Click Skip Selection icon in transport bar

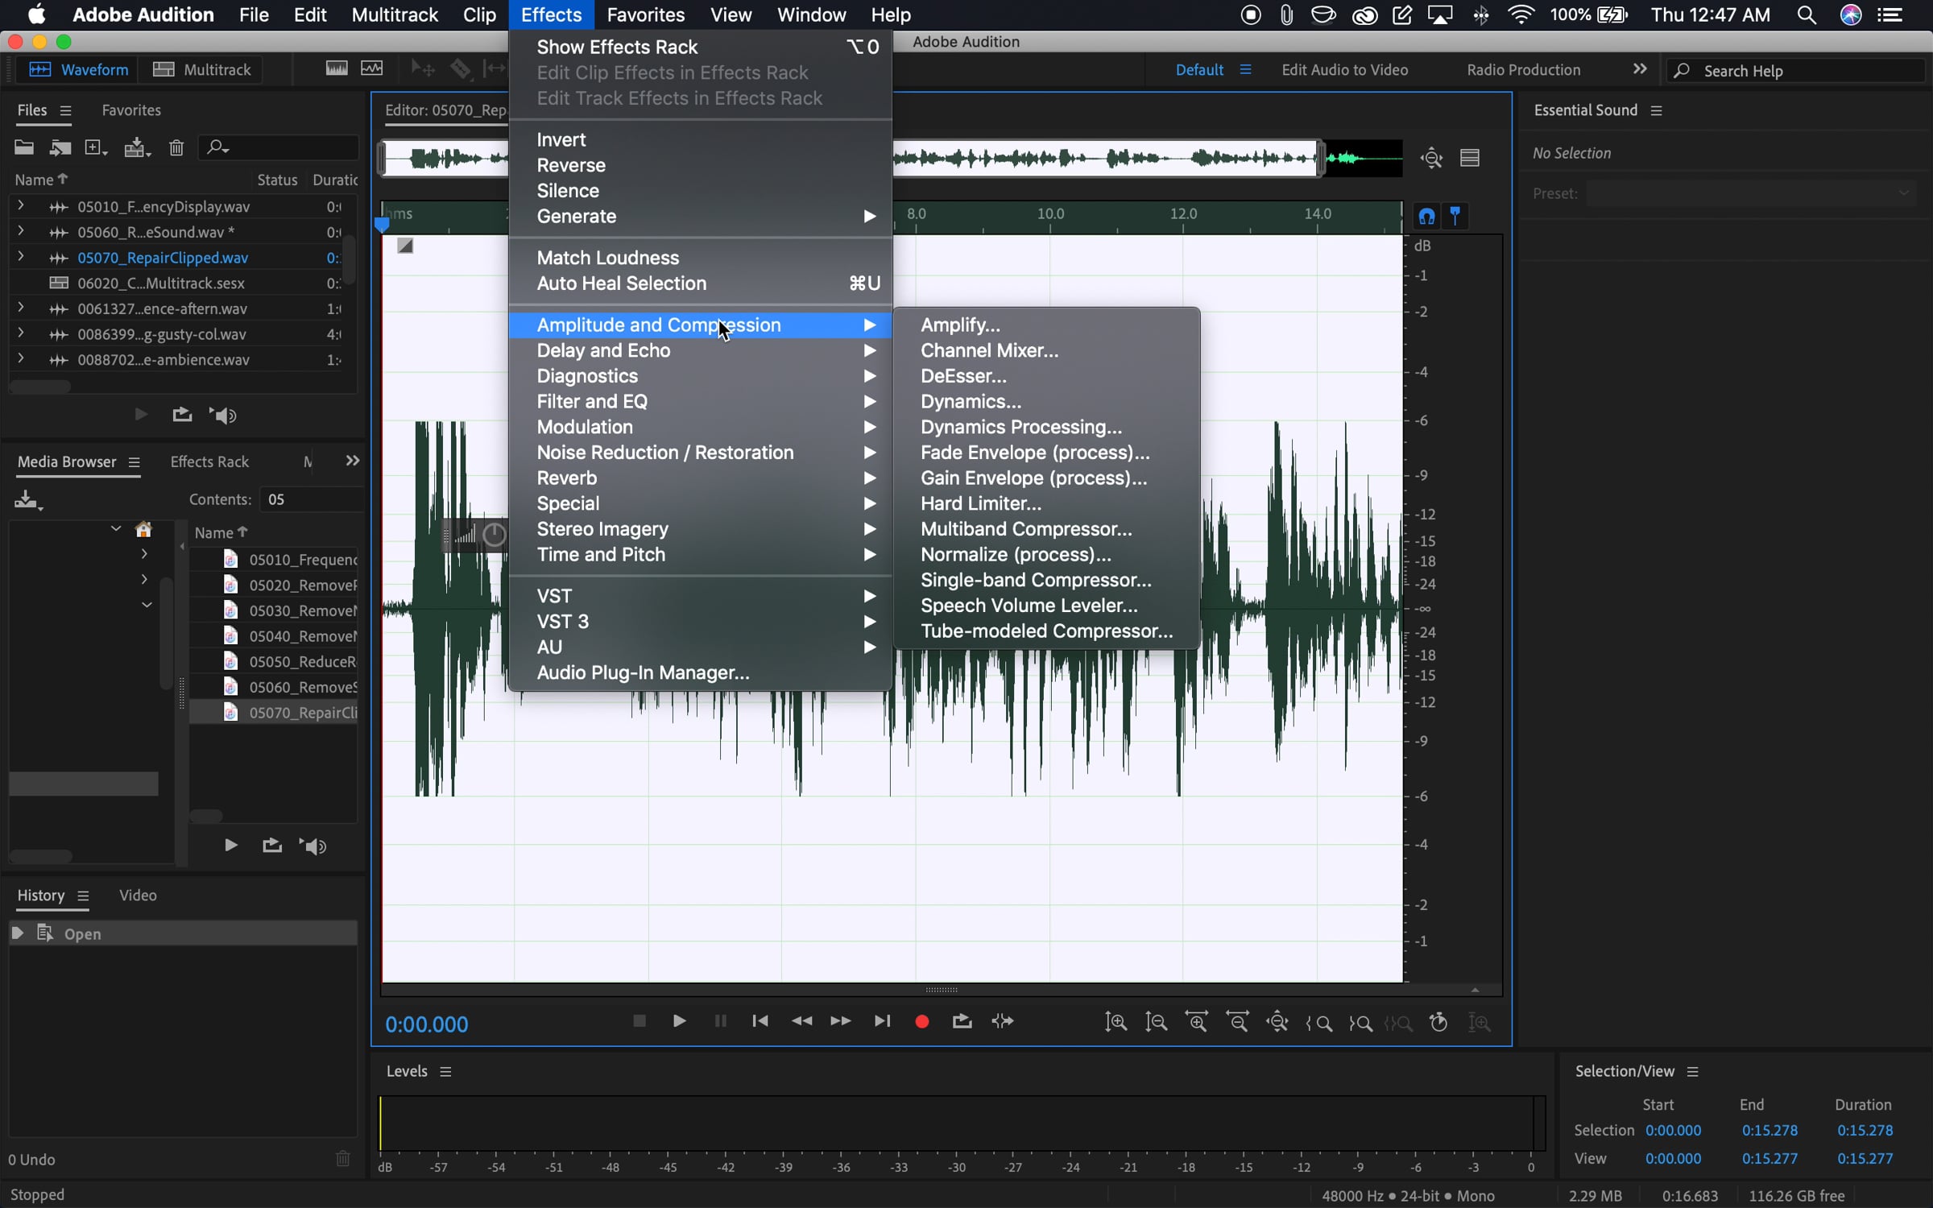[1003, 1021]
